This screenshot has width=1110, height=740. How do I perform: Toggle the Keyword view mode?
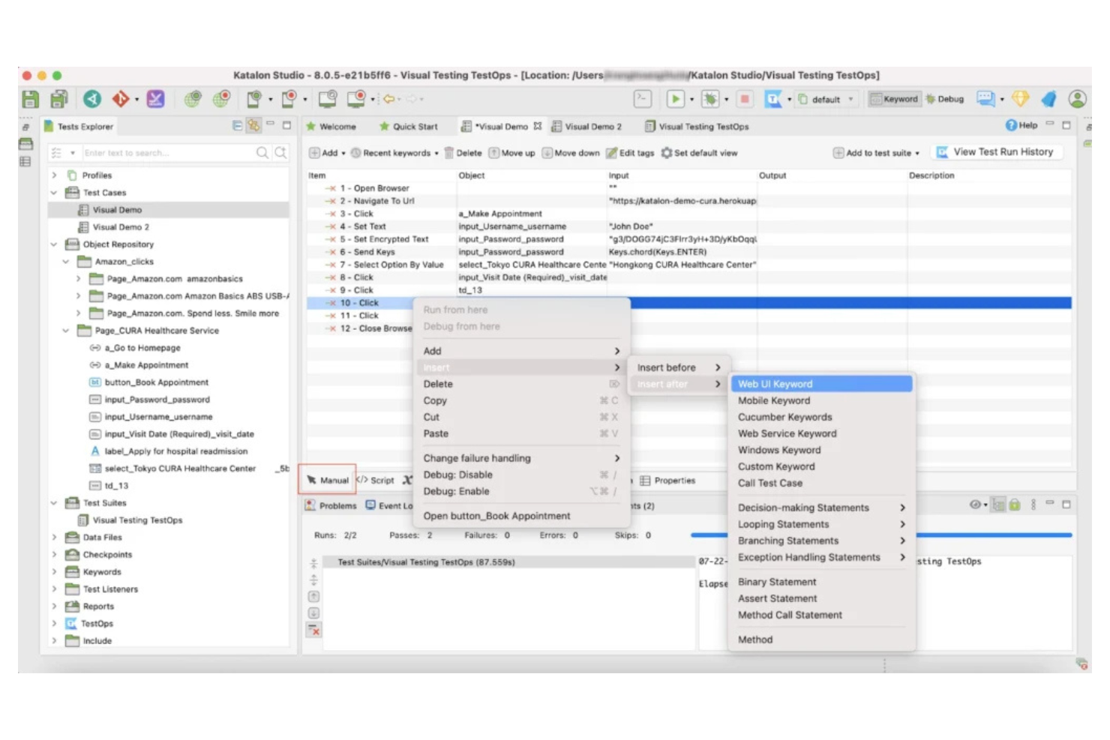pyautogui.click(x=895, y=98)
